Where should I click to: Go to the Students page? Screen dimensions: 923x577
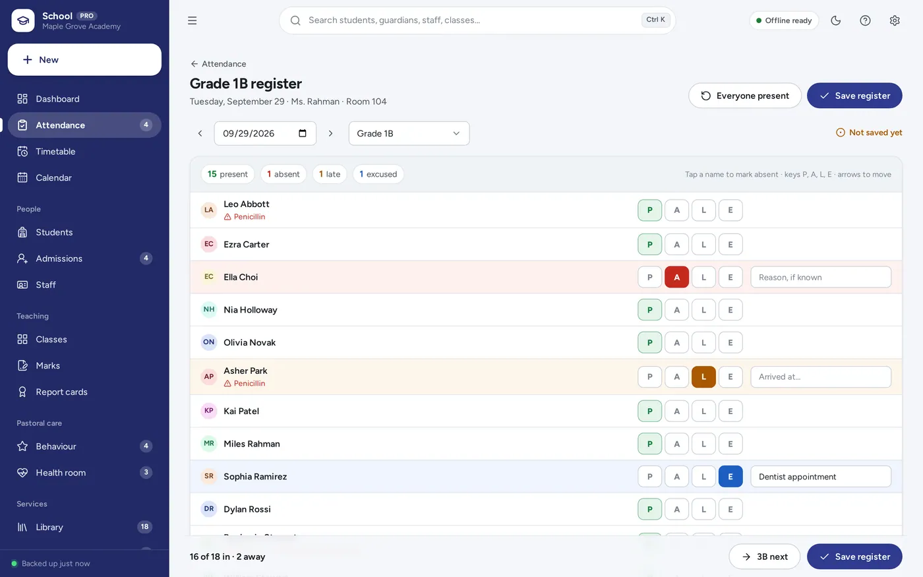[84, 232]
